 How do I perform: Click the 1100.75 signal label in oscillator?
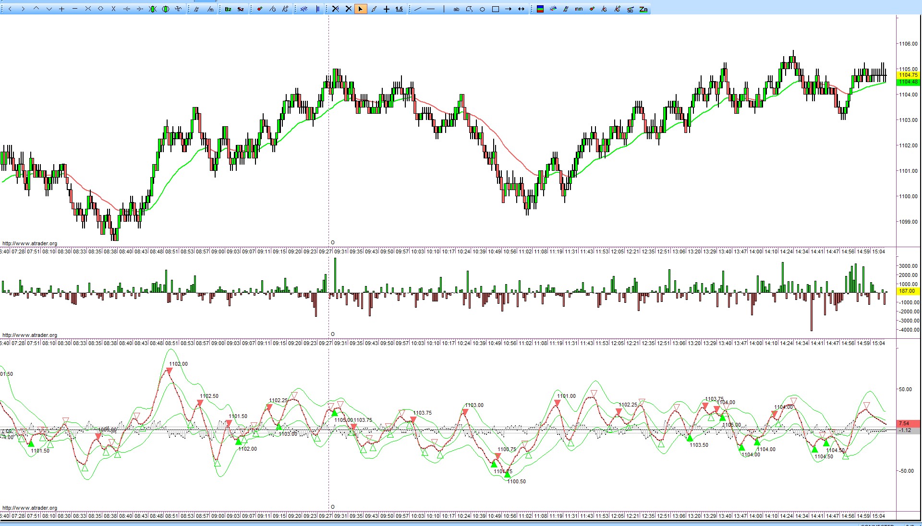tap(507, 449)
